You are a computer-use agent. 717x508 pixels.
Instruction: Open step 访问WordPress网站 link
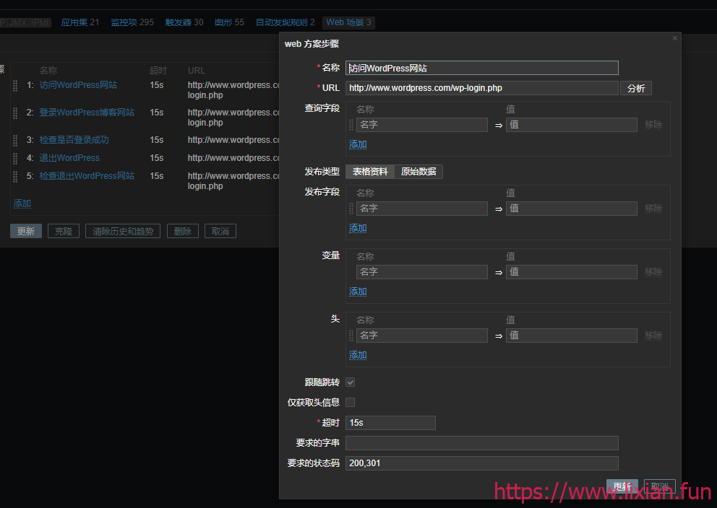78,85
